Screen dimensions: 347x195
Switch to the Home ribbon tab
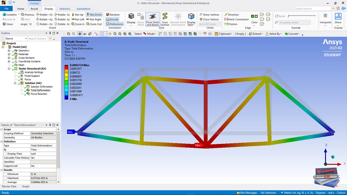(21, 9)
